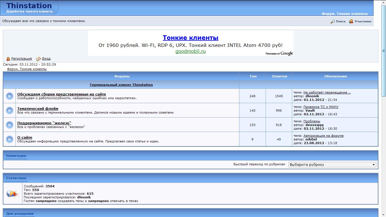The height and width of the screenshot is (217, 386).
Task: Select the Дни рождения section tab
Action: pos(20,214)
